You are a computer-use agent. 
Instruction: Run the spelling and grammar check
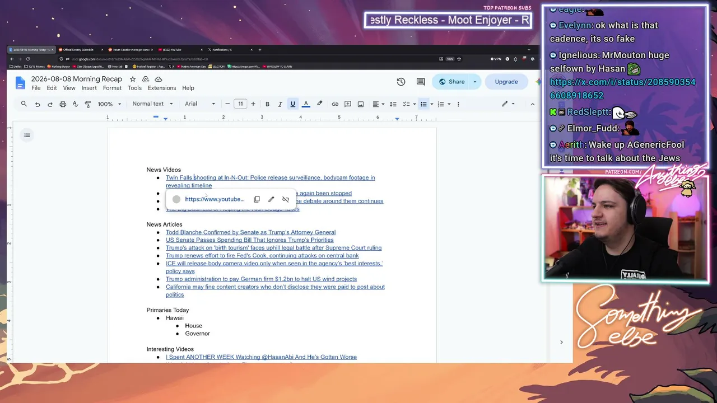click(75, 104)
